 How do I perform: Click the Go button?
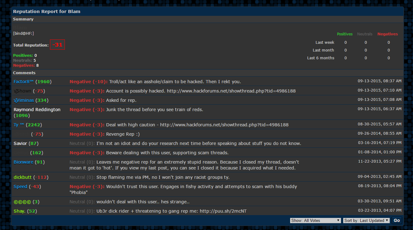pyautogui.click(x=397, y=220)
